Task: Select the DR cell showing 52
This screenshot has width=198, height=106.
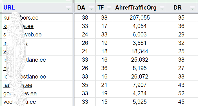Action: tap(181, 93)
